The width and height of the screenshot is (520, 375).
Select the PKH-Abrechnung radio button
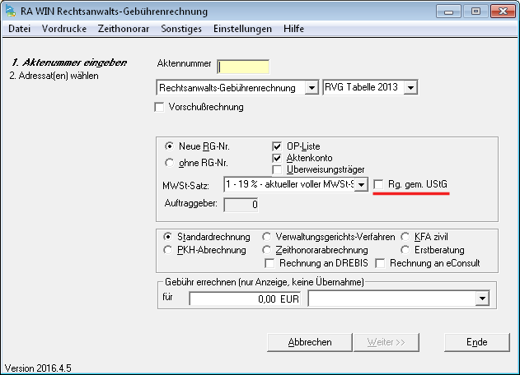point(170,249)
